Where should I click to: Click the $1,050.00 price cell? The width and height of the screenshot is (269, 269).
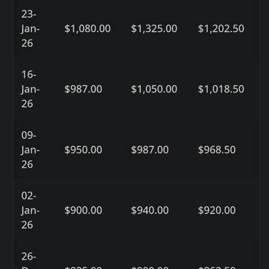(154, 89)
